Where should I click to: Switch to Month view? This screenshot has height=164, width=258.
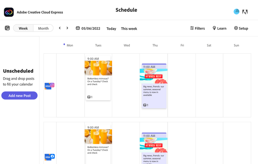pos(43,28)
